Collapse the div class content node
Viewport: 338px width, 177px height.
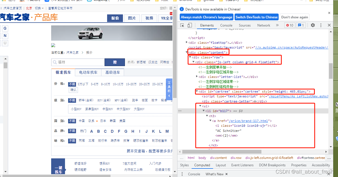[x=187, y=52]
